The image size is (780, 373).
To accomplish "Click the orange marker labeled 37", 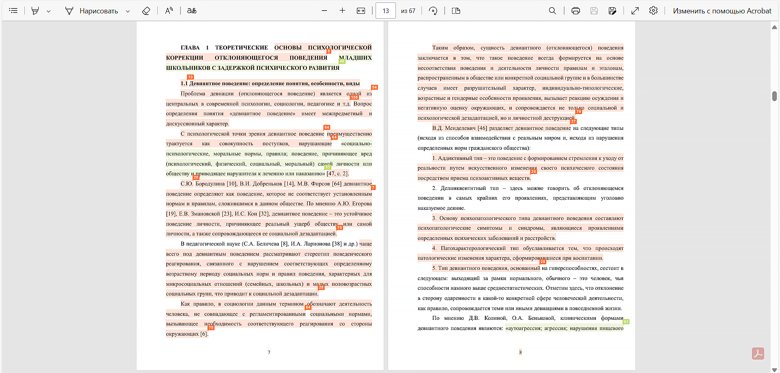I will (573, 121).
